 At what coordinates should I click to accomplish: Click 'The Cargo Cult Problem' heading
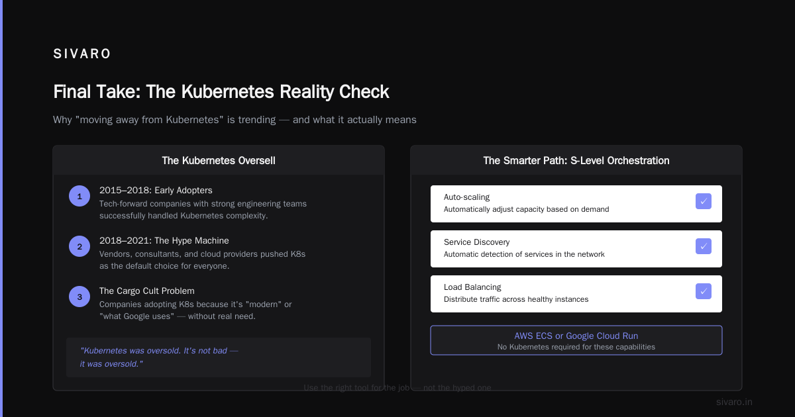pyautogui.click(x=147, y=291)
